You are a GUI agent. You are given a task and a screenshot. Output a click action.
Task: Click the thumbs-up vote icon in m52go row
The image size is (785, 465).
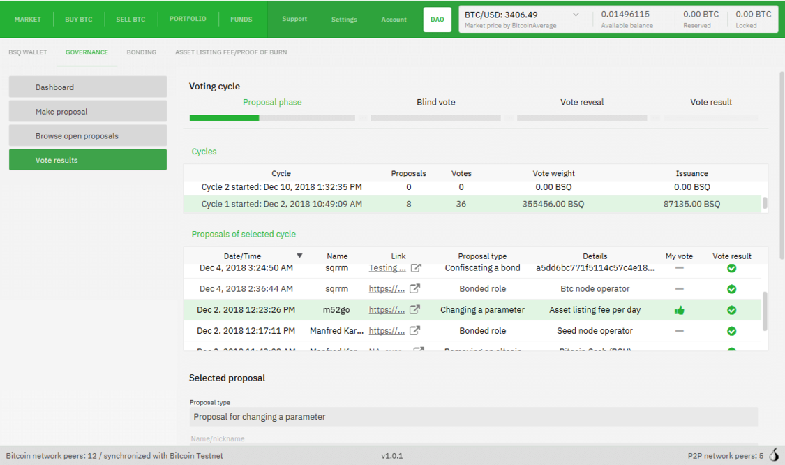coord(679,310)
